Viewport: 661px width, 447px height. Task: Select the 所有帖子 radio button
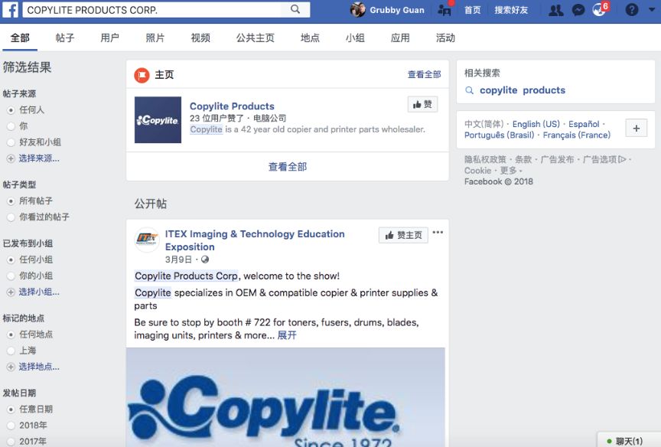[x=11, y=201]
